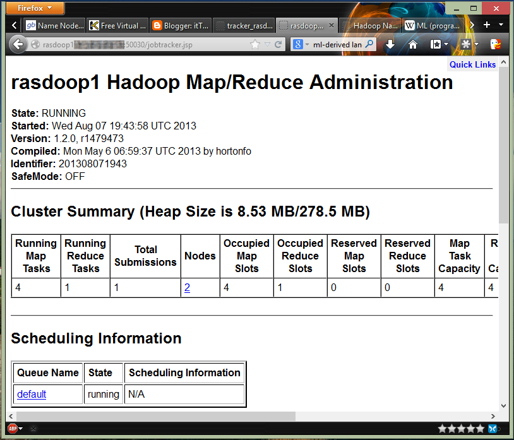Image resolution: width=514 pixels, height=440 pixels.
Task: Open the URL history dropdown arrow
Action: click(x=268, y=45)
